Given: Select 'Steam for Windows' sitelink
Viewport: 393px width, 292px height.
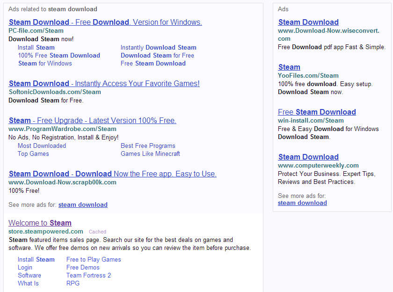Looking at the screenshot, I should point(45,64).
